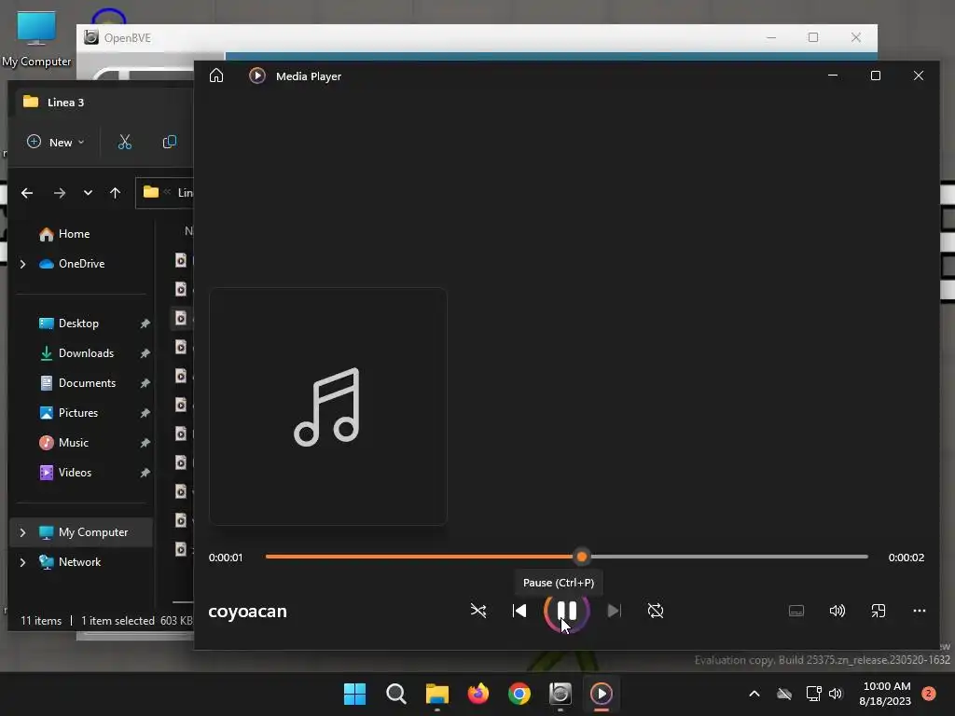
Task: Click Cut scissors icon in File Explorer
Action: point(124,142)
